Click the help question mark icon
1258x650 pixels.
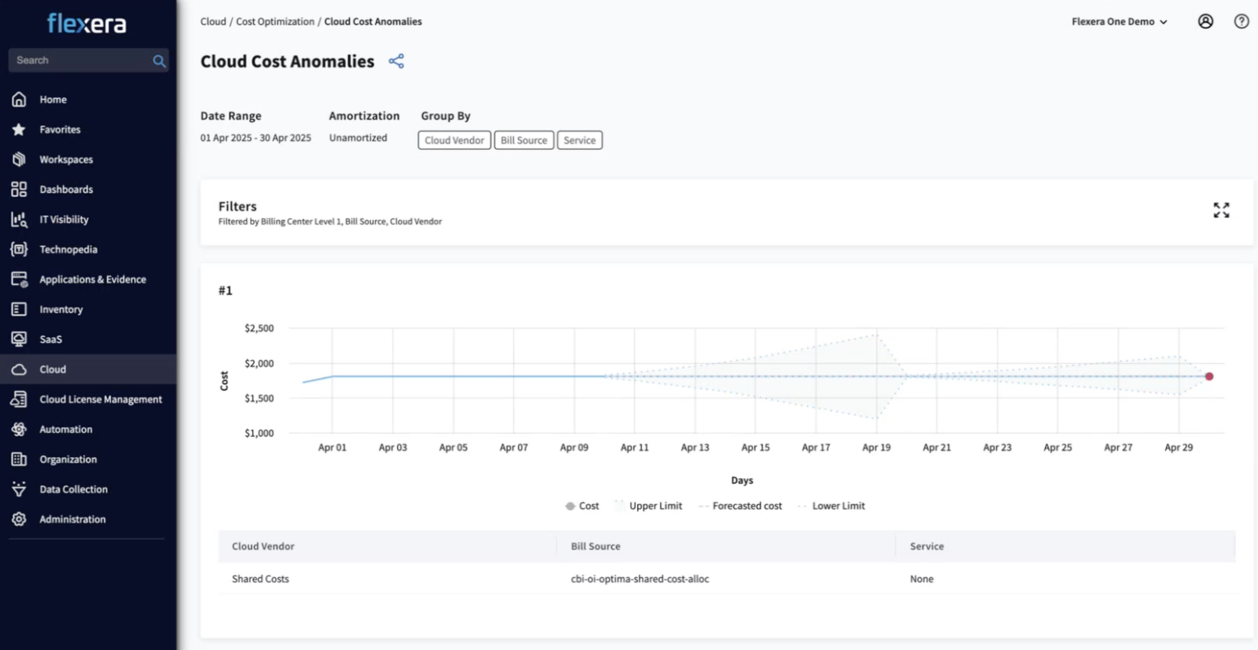[1241, 21]
